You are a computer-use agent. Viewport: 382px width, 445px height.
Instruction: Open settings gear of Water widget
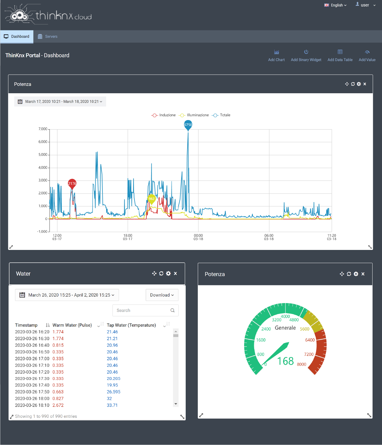pyautogui.click(x=168, y=274)
